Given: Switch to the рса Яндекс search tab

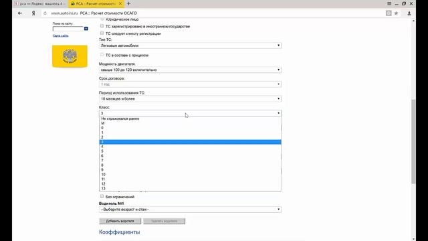Looking at the screenshot, I should [39, 3].
